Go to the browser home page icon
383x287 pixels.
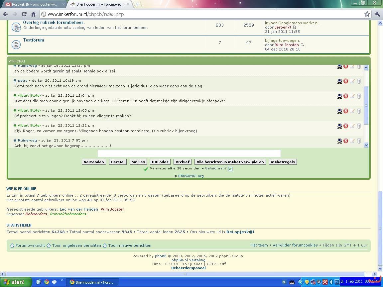[x=33, y=14]
